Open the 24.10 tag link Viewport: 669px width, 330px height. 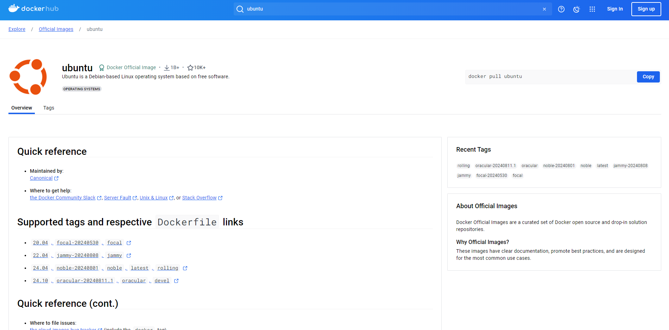click(x=40, y=281)
